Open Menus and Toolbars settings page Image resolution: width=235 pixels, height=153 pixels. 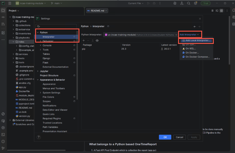[x=54, y=88]
